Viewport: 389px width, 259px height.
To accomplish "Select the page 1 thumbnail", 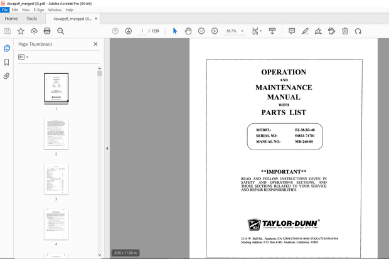I will point(56,88).
